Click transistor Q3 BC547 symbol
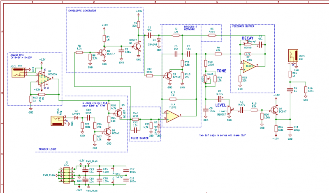The image size is (329, 193). pyautogui.click(x=168, y=76)
